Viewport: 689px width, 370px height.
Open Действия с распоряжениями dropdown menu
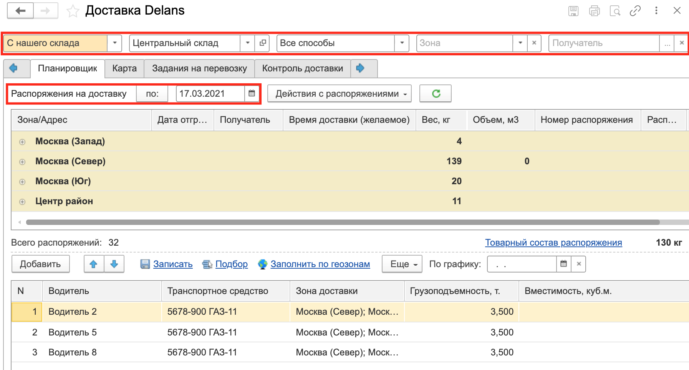click(x=340, y=94)
